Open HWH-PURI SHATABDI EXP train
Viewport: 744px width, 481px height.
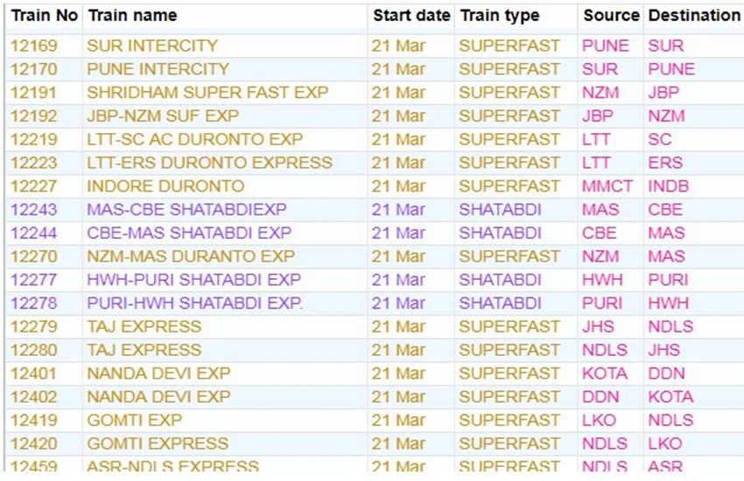pyautogui.click(x=193, y=280)
